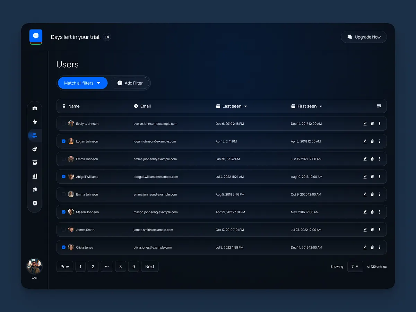The height and width of the screenshot is (312, 416).
Task: Open the bar chart analytics sidebar icon
Action: (35, 176)
